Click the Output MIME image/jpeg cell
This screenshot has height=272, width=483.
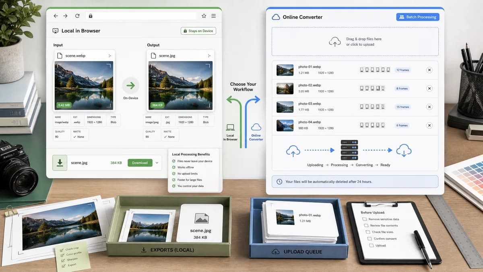[x=151, y=120]
